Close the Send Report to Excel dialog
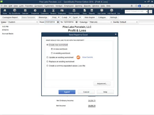The width and height of the screenshot is (154, 115). (x=116, y=34)
